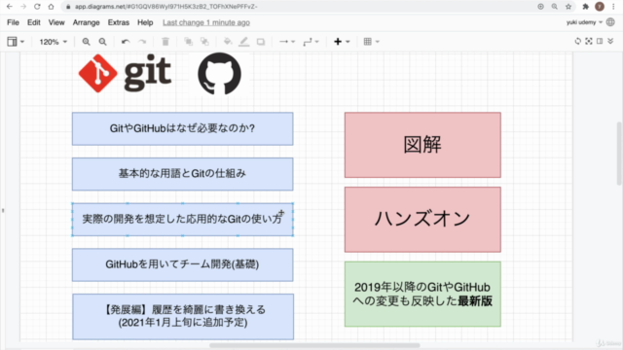Open the Extras menu
Viewport: 623px width, 350px height.
[119, 22]
